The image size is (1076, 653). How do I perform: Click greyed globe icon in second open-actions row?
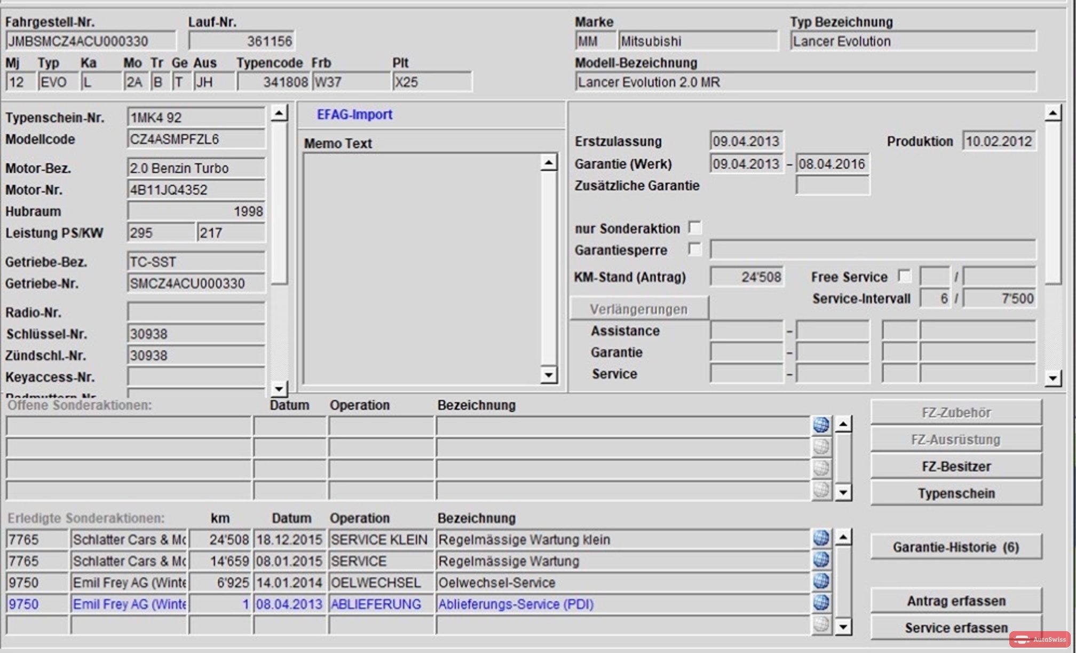tap(821, 446)
